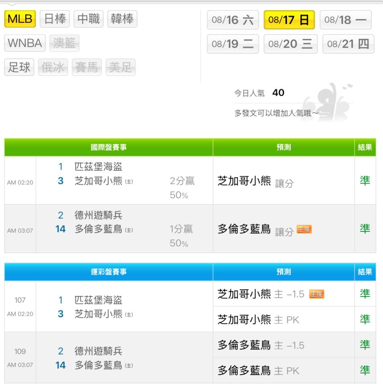Open the 多倫多藍鳥 主 -1.5 prediction
The height and width of the screenshot is (391, 383).
[261, 345]
